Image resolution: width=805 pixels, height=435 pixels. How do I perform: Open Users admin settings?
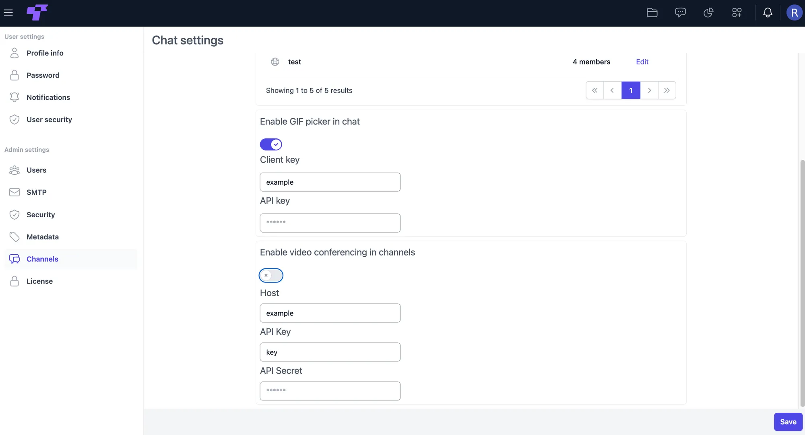tap(70, 170)
